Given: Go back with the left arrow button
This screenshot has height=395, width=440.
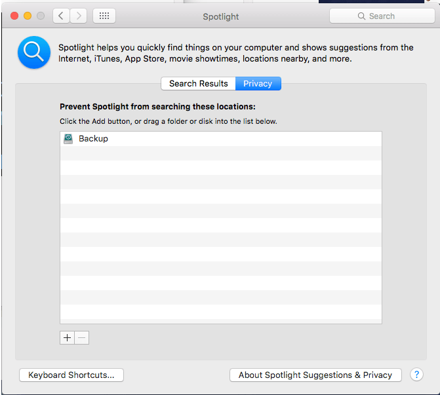Looking at the screenshot, I should click(x=61, y=16).
